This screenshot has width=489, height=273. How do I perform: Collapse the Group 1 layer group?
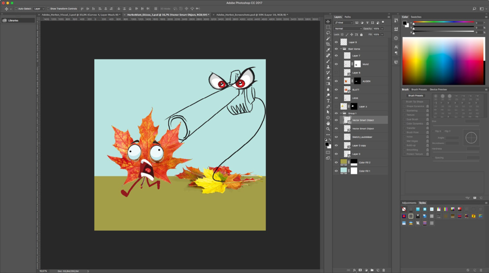(x=341, y=113)
